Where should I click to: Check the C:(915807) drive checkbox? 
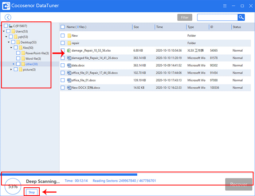coord(6,26)
